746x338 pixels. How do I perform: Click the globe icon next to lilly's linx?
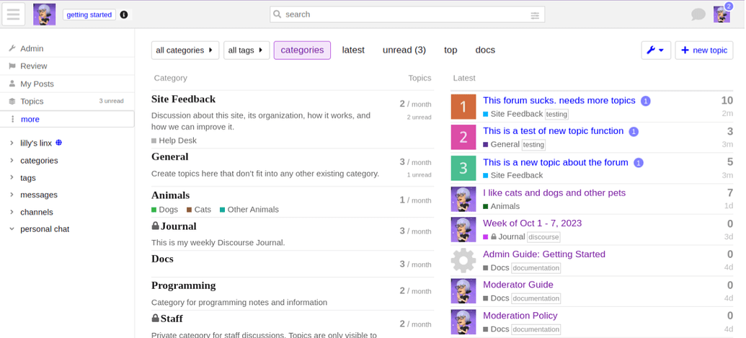pos(59,143)
